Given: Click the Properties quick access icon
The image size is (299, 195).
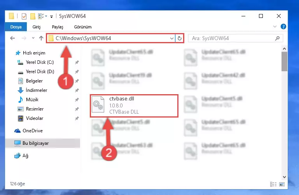Looking at the screenshot, I should pos(24,16).
